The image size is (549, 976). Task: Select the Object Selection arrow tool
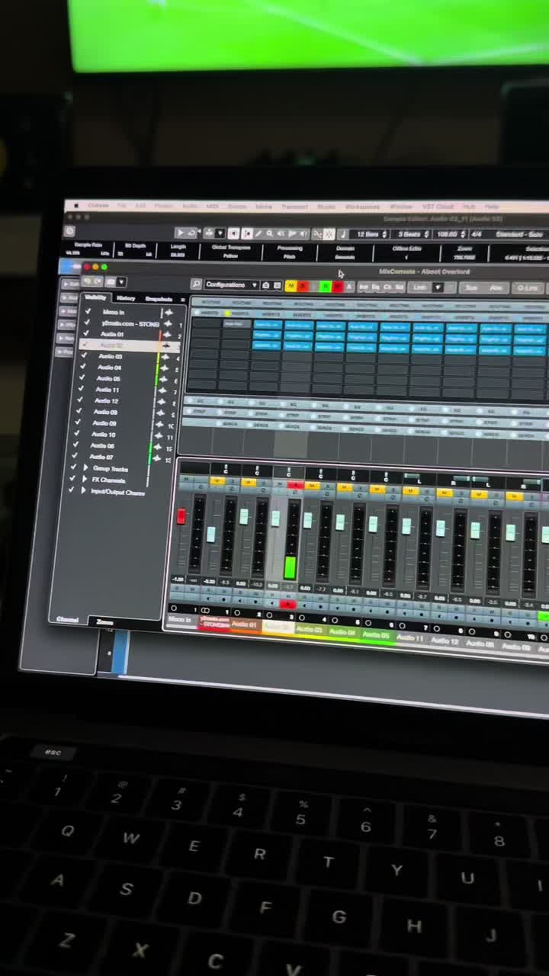[180, 233]
